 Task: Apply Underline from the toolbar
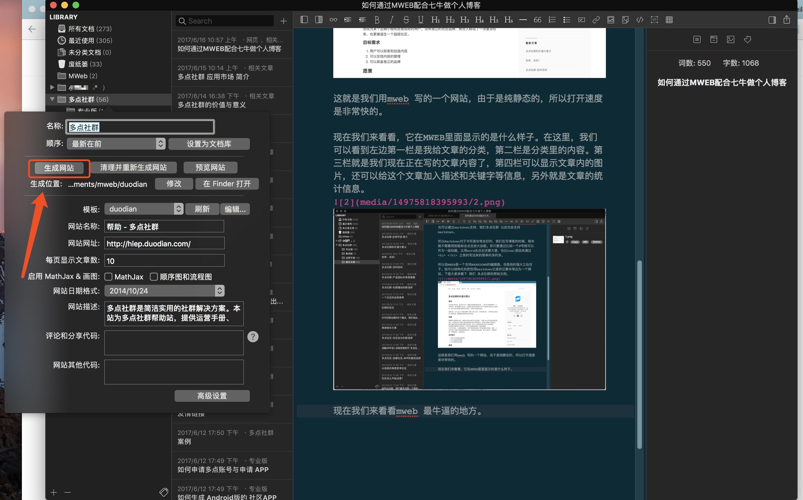click(x=421, y=20)
